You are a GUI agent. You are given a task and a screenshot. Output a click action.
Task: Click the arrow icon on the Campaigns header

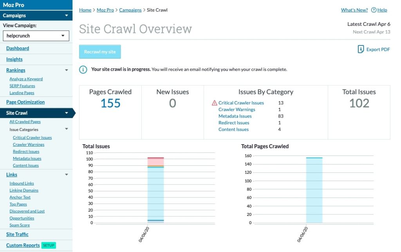click(x=67, y=16)
